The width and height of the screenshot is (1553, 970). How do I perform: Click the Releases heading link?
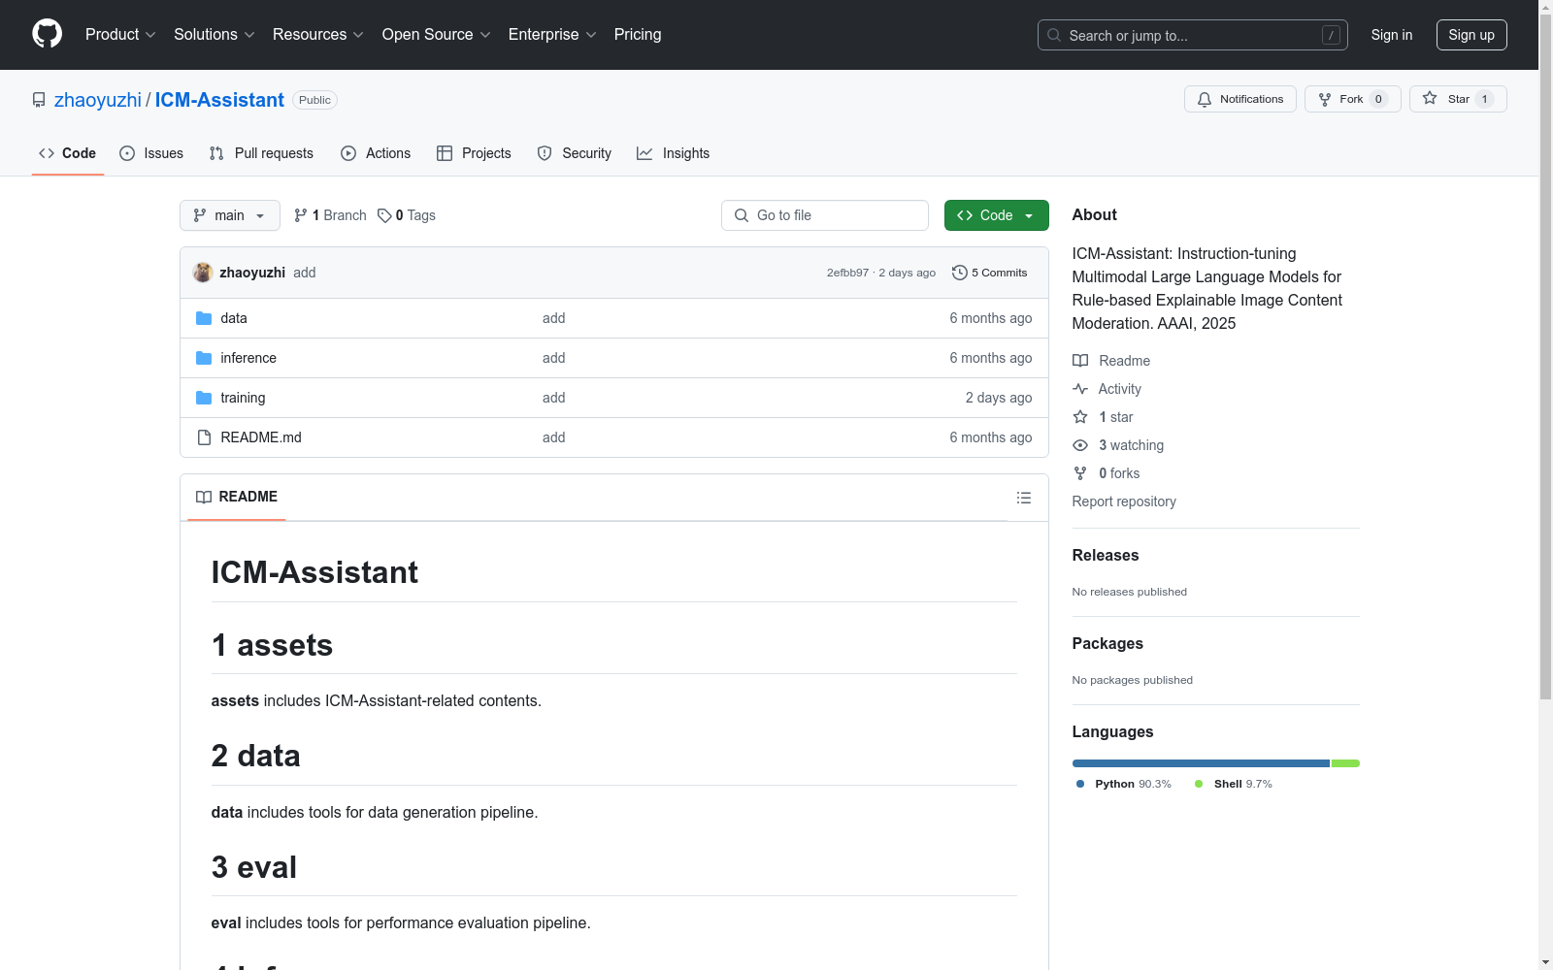[x=1106, y=555]
